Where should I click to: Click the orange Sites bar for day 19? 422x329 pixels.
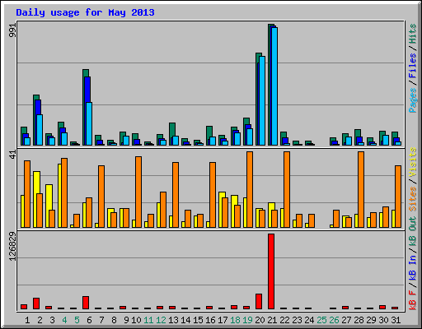click(x=250, y=189)
